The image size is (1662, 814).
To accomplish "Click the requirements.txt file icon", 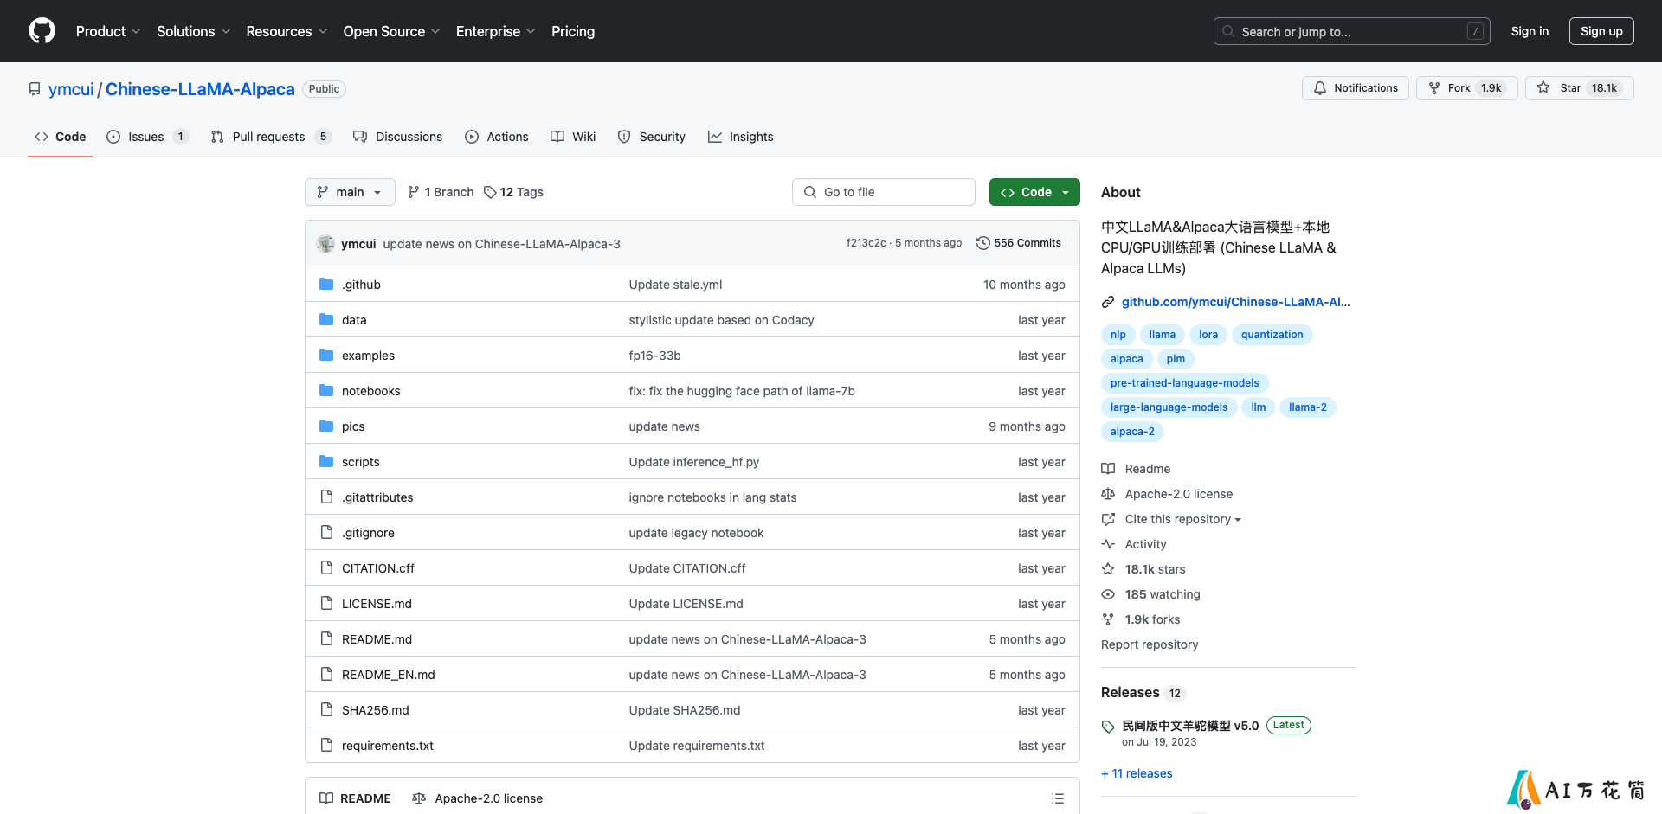I will click(326, 745).
